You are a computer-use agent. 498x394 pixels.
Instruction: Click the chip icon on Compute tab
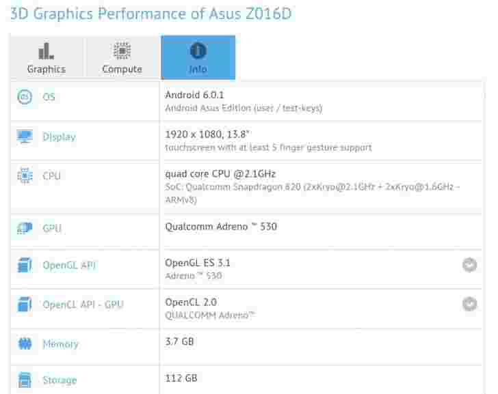[122, 51]
